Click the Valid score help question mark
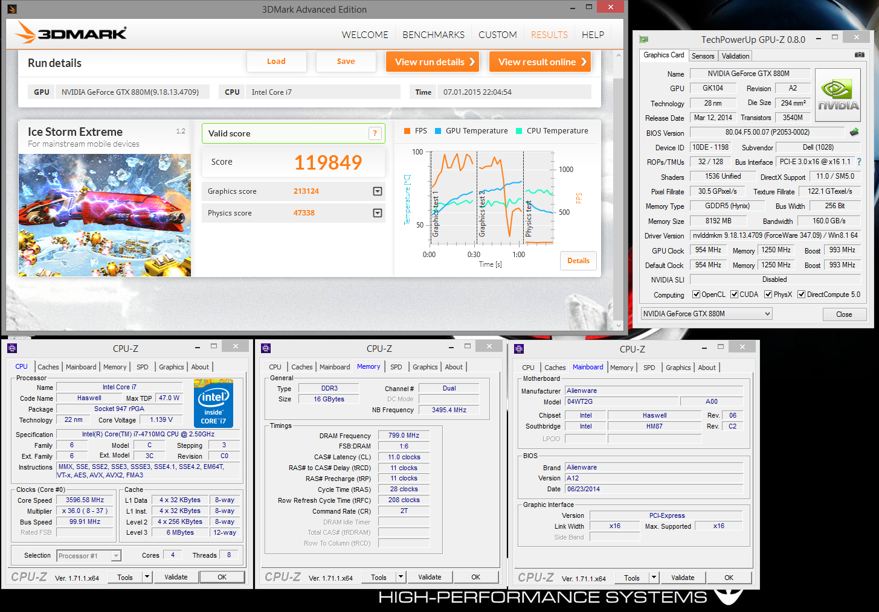The width and height of the screenshot is (879, 612). (375, 133)
